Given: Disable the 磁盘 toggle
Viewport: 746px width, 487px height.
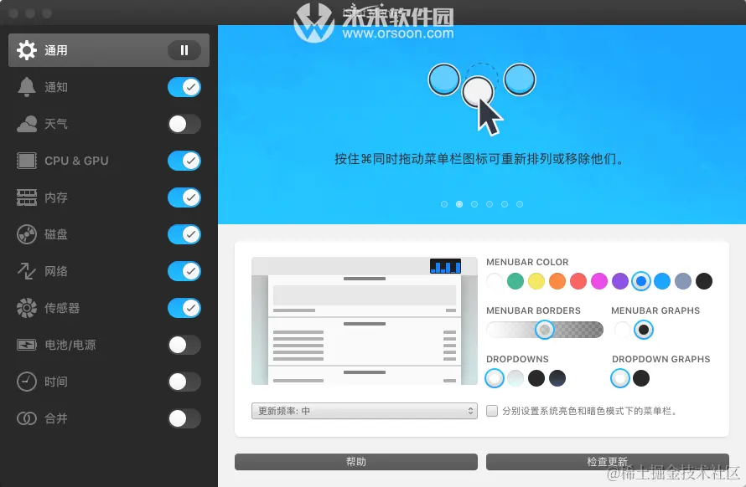Looking at the screenshot, I should 184,234.
